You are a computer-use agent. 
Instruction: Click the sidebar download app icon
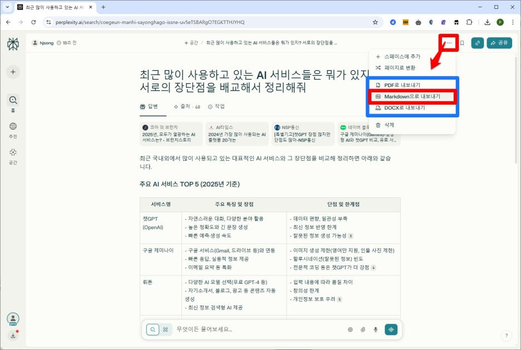point(13,336)
